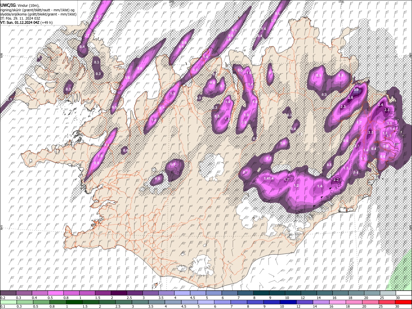
Task: Pick the bright red swatch ending the rain legend
Action: coord(404,302)
